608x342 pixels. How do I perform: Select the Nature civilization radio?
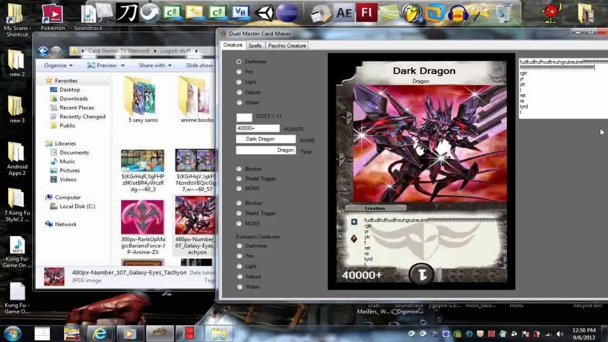click(239, 92)
